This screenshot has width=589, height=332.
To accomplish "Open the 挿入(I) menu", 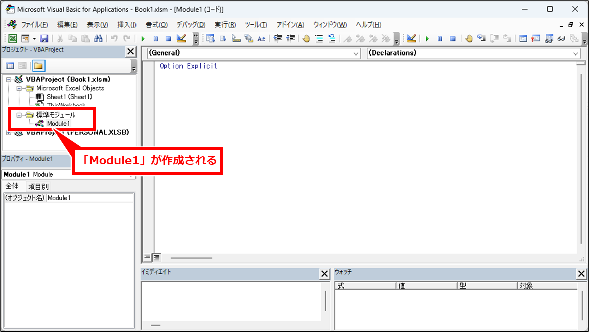I will tap(126, 25).
